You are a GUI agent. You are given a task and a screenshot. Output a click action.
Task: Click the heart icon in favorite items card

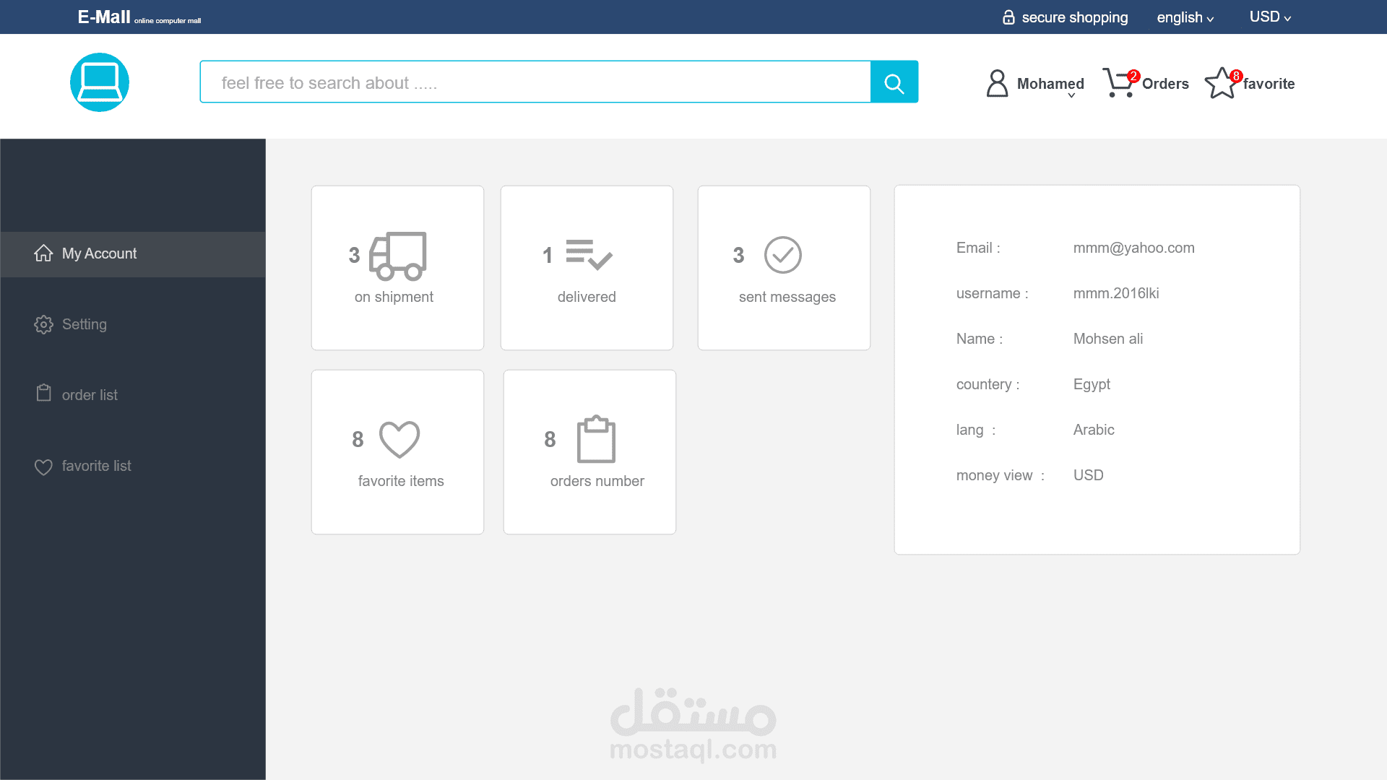pyautogui.click(x=399, y=439)
